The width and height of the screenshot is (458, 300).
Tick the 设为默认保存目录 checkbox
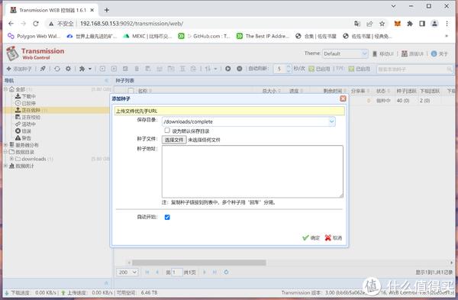[x=167, y=131]
